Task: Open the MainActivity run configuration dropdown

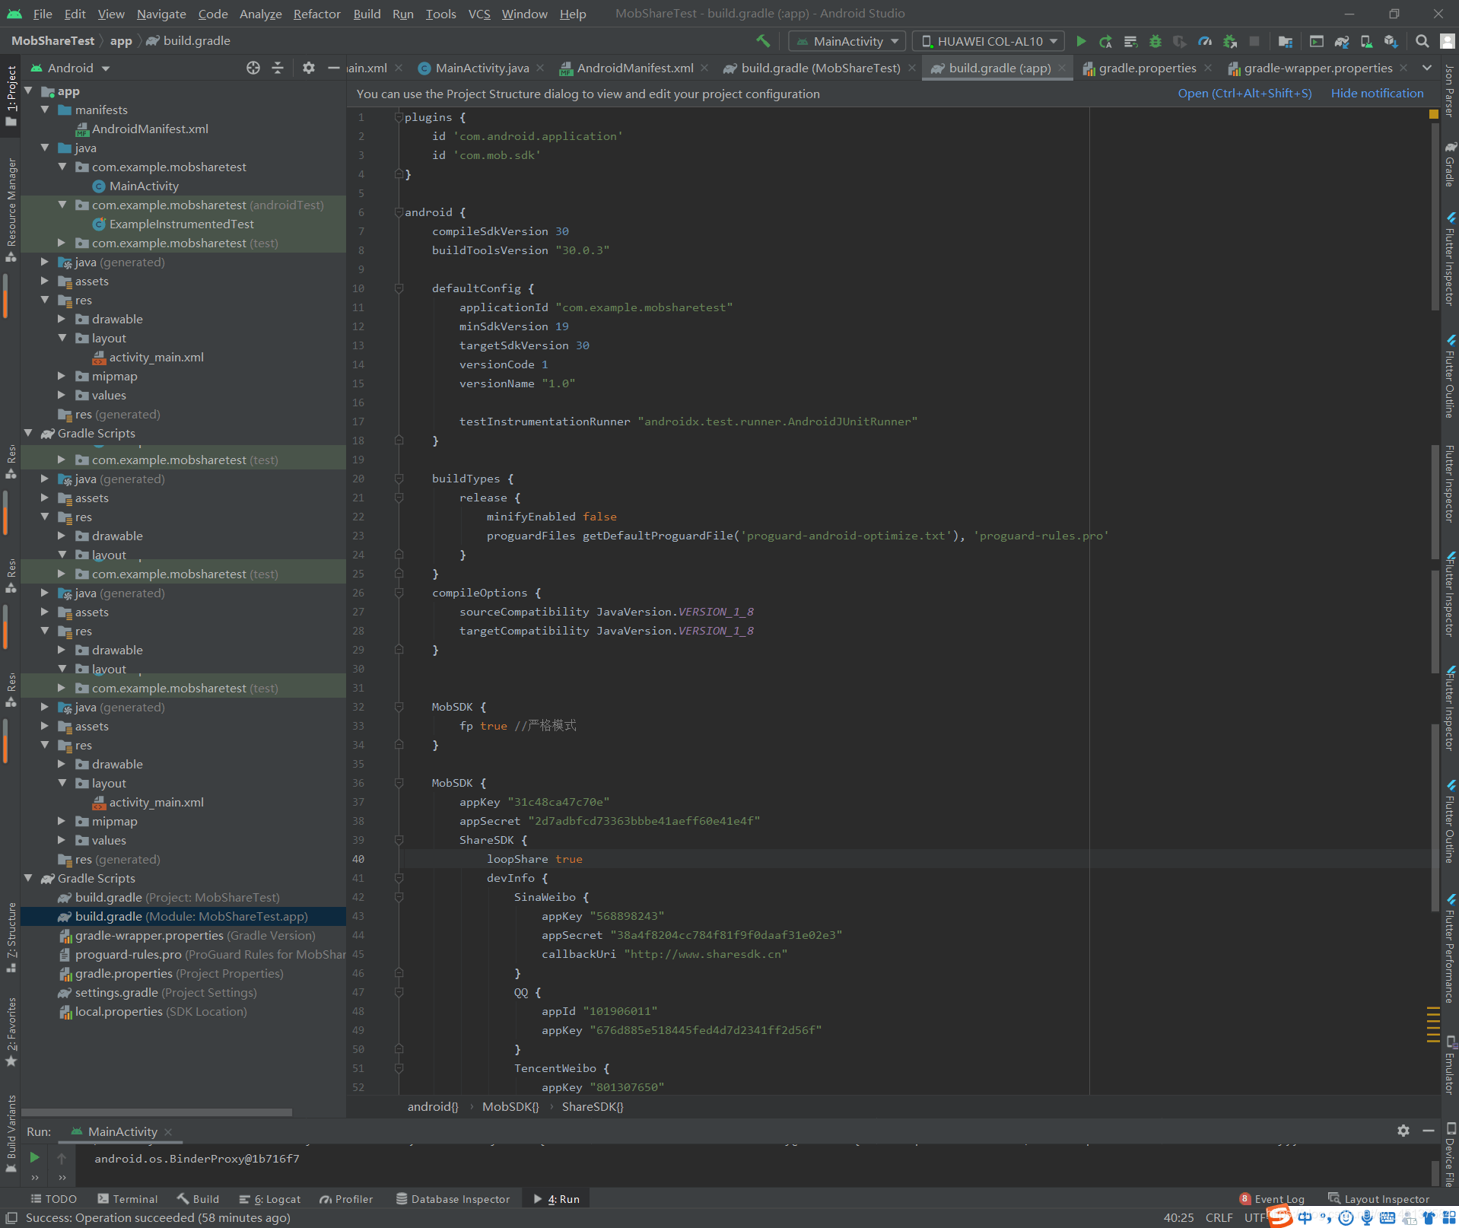Action: 848,41
